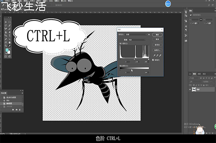This screenshot has width=216, height=143.
Task: Click the Auto button in Levels dialog
Action: pos(157,45)
